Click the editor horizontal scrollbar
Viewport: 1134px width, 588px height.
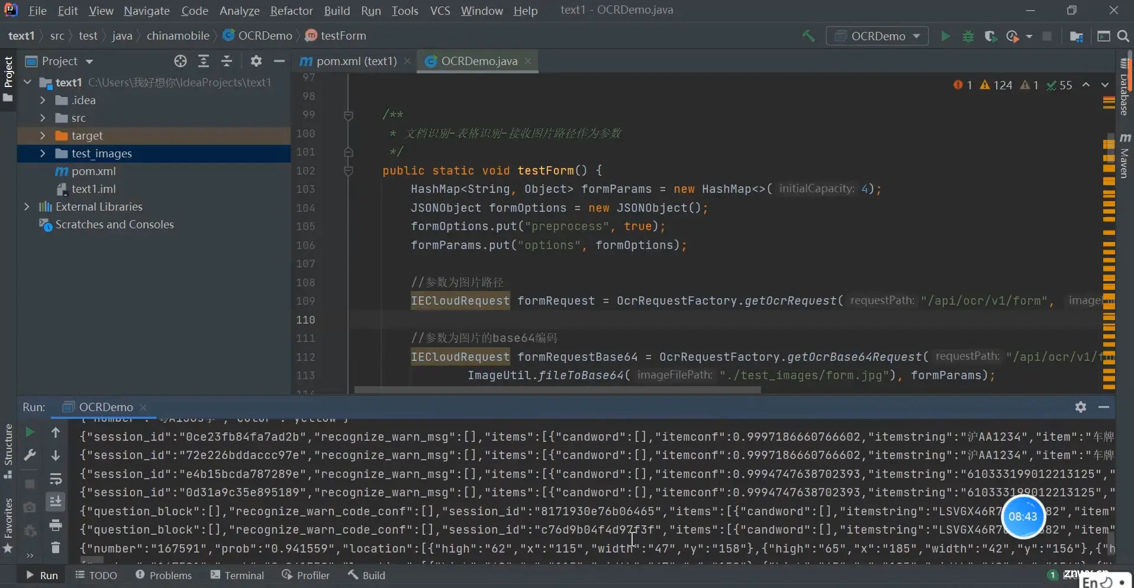coord(557,390)
